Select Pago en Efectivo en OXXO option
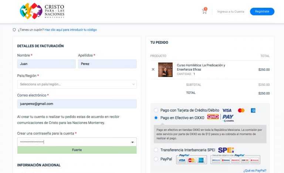The image size is (284, 173). pos(156,118)
